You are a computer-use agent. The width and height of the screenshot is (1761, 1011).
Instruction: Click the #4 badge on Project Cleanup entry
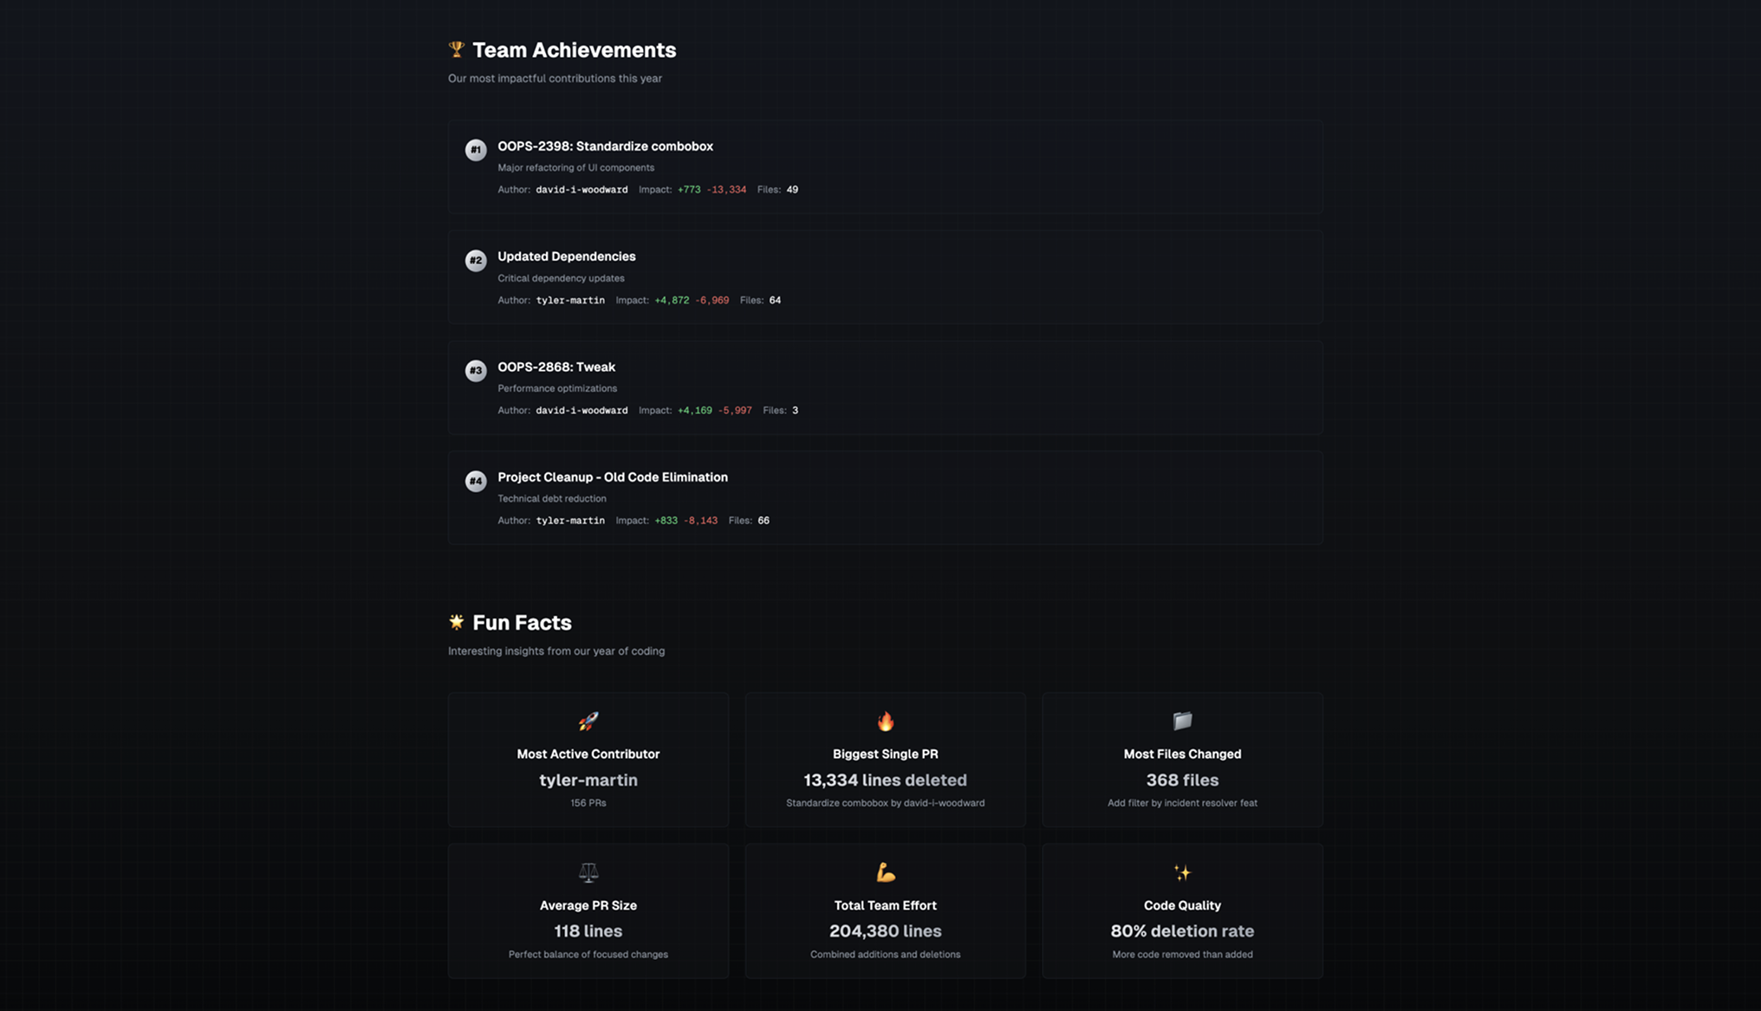click(x=476, y=481)
